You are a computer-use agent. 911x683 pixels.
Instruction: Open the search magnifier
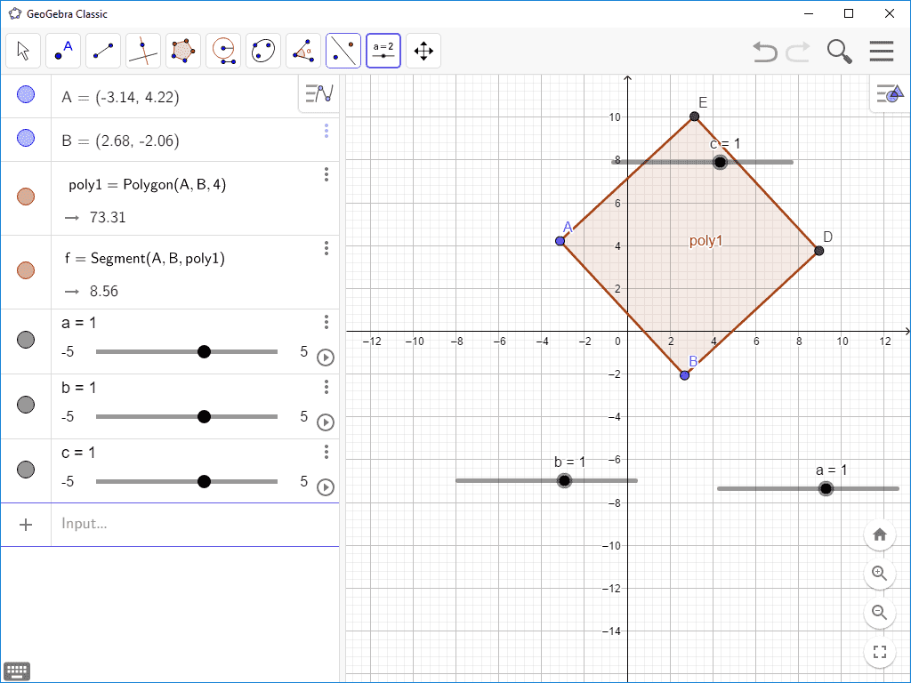click(840, 52)
